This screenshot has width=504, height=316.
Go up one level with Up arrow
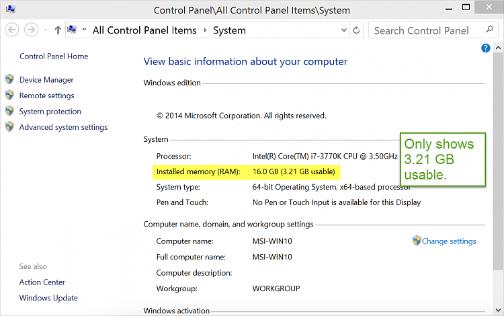(58, 30)
